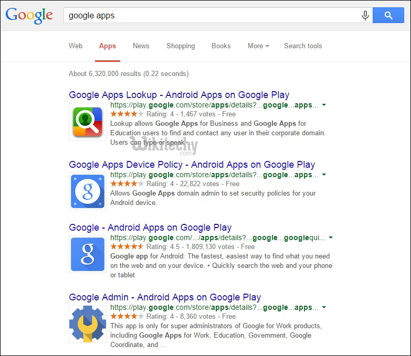Open the Google Apps Device Policy icon
The height and width of the screenshot is (356, 411).
click(88, 191)
